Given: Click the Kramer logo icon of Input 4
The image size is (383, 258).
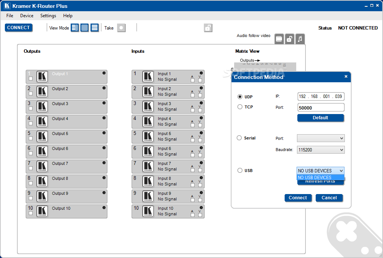Looking at the screenshot, I should pos(148,122).
